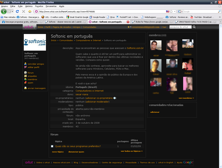Viewport: 222px width, 168px height.
Task: Click the spam sidebar icon
Action: coord(25,83)
